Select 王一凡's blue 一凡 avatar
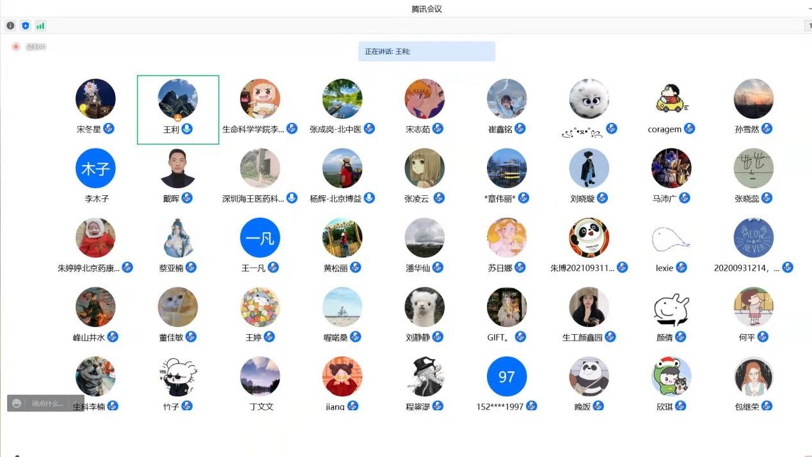812x457 pixels. click(x=260, y=238)
